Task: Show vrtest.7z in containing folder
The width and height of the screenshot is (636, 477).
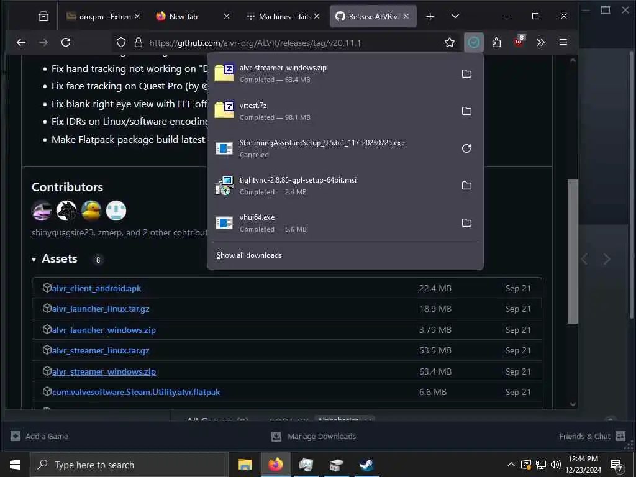Action: [466, 111]
